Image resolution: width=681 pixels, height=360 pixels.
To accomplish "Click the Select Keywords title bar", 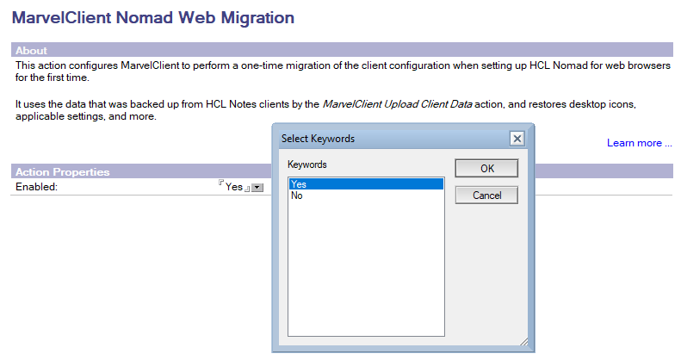I will (x=394, y=139).
